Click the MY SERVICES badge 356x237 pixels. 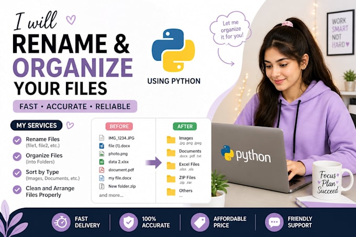36,125
